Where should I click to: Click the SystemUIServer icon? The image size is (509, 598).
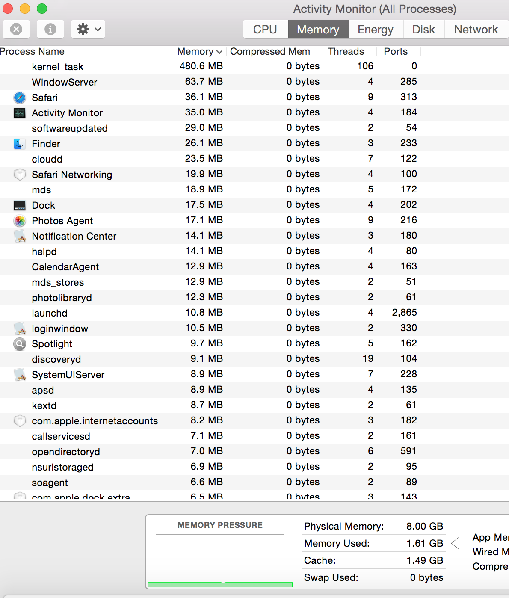click(x=20, y=375)
